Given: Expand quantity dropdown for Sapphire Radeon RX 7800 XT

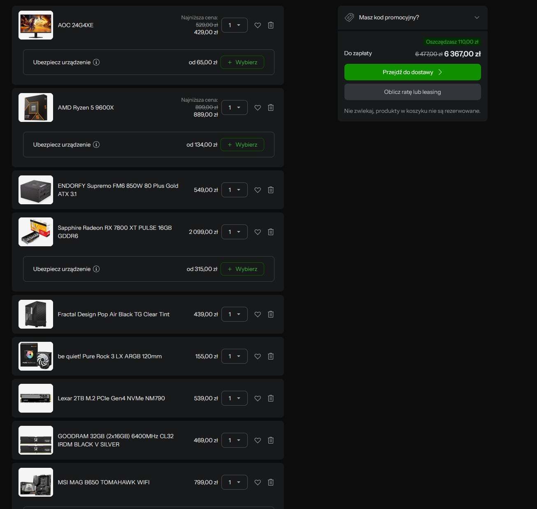Looking at the screenshot, I should (235, 232).
